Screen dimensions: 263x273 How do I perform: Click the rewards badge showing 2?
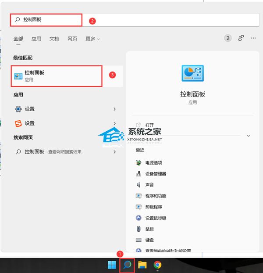pos(227,38)
